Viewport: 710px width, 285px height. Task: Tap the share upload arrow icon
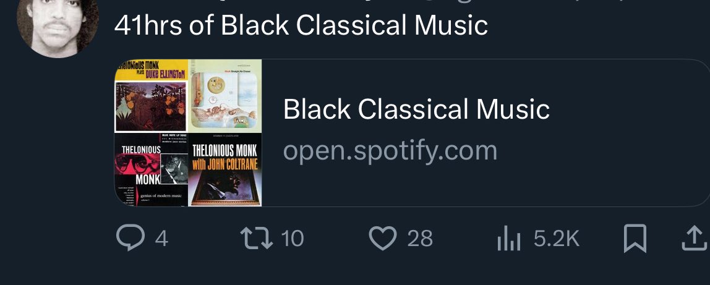tap(695, 239)
